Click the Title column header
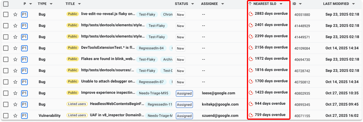 tap(70, 4)
